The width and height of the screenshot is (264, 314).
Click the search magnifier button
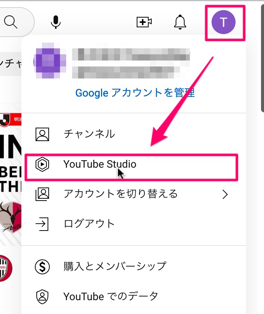pos(10,22)
